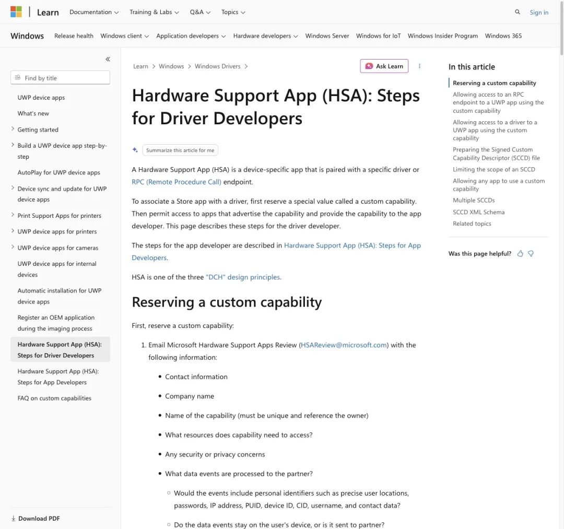564x529 pixels.
Task: Click Windows in the breadcrumb
Action: point(171,66)
